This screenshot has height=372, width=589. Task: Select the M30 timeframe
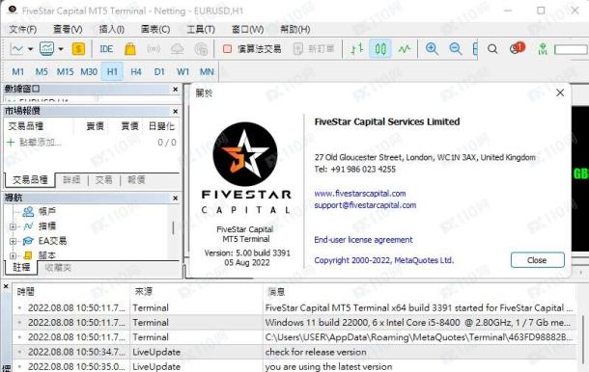(89, 71)
